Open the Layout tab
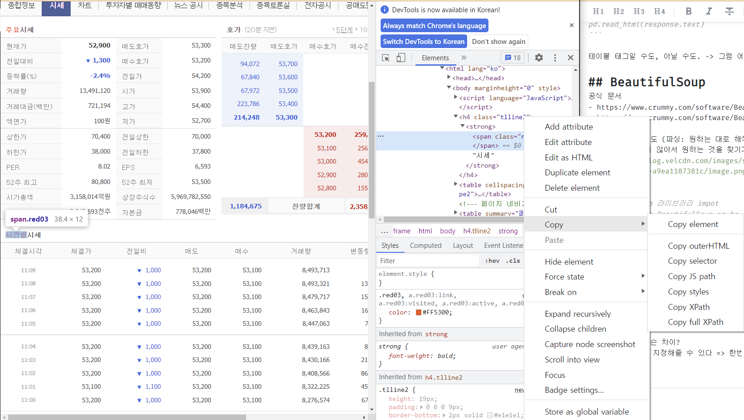Screen dimensions: 744x420 pos(463,246)
